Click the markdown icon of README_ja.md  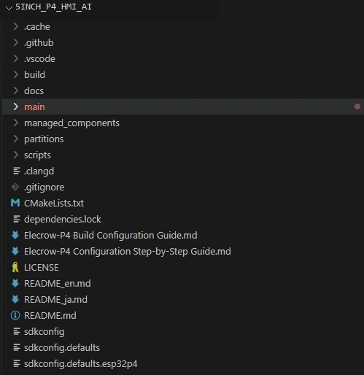(x=15, y=299)
